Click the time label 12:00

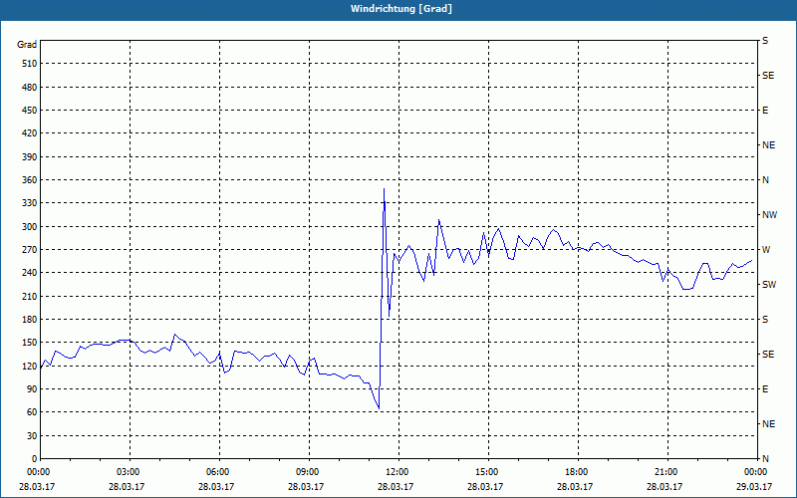(397, 471)
